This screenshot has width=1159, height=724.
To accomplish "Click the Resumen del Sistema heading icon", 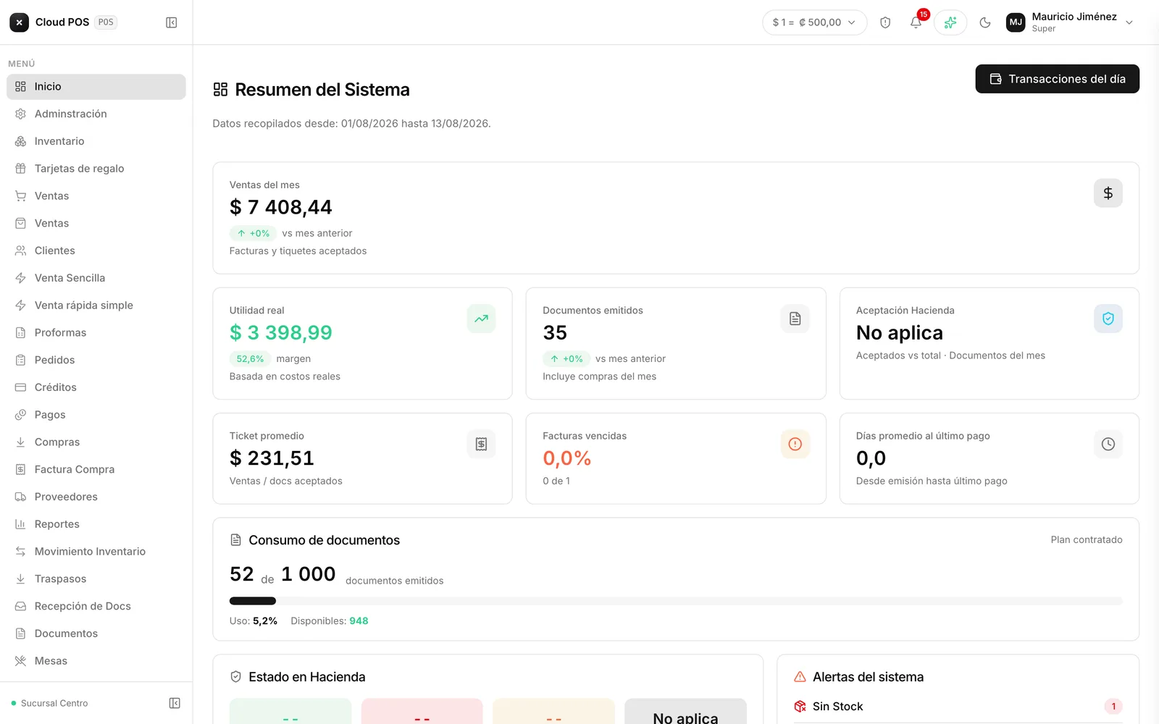I will (220, 90).
